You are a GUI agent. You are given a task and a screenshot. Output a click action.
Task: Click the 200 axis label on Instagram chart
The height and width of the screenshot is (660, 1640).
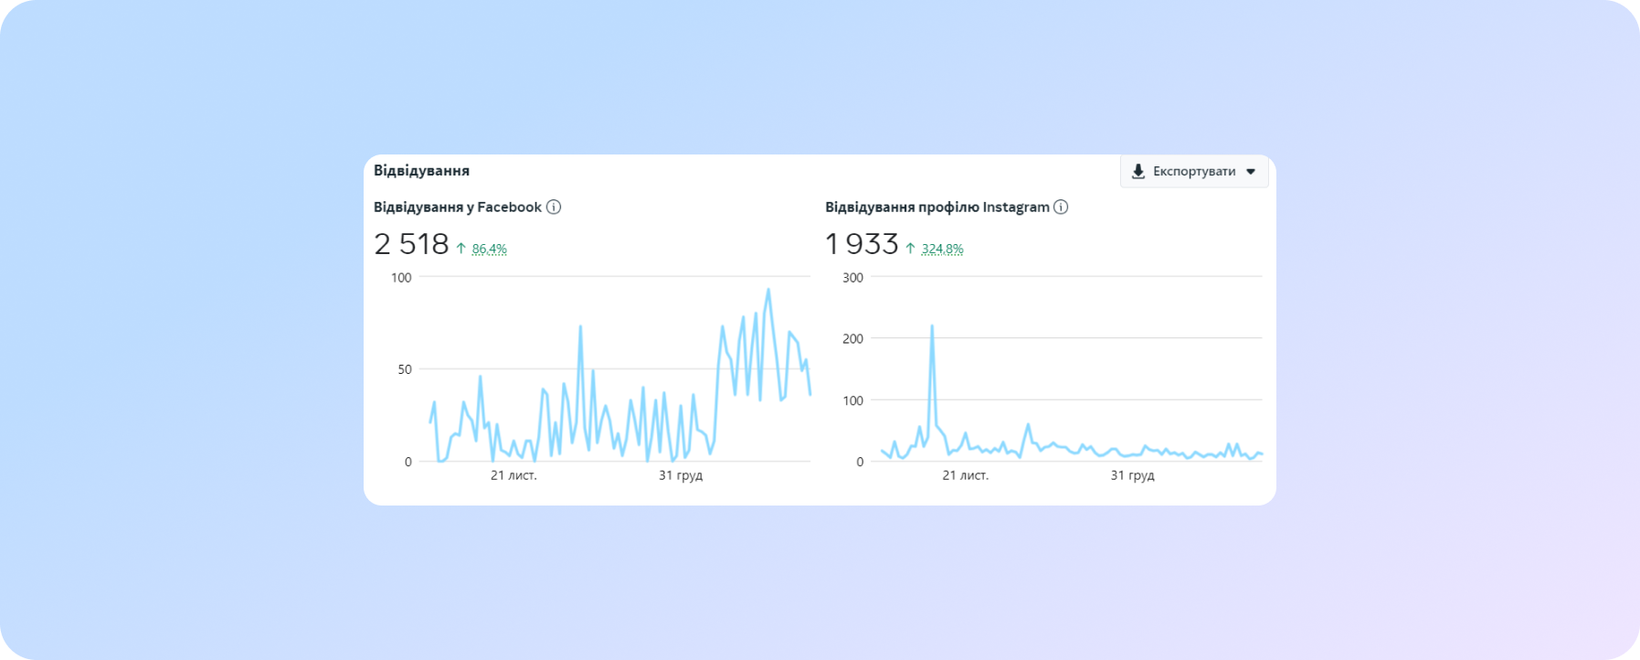click(852, 339)
